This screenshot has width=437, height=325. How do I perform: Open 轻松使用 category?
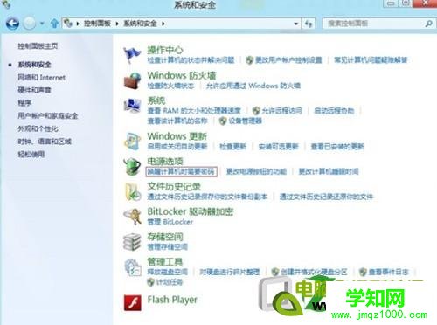click(x=31, y=155)
